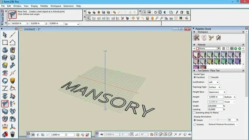The width and height of the screenshot is (249, 140).
Task: Toggle the XYZ axis view button
Action: [89, 18]
